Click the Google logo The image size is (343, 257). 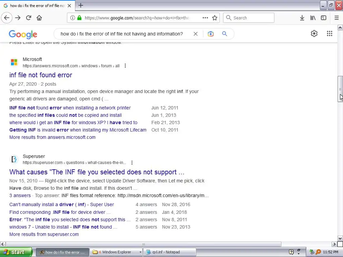pyautogui.click(x=23, y=34)
